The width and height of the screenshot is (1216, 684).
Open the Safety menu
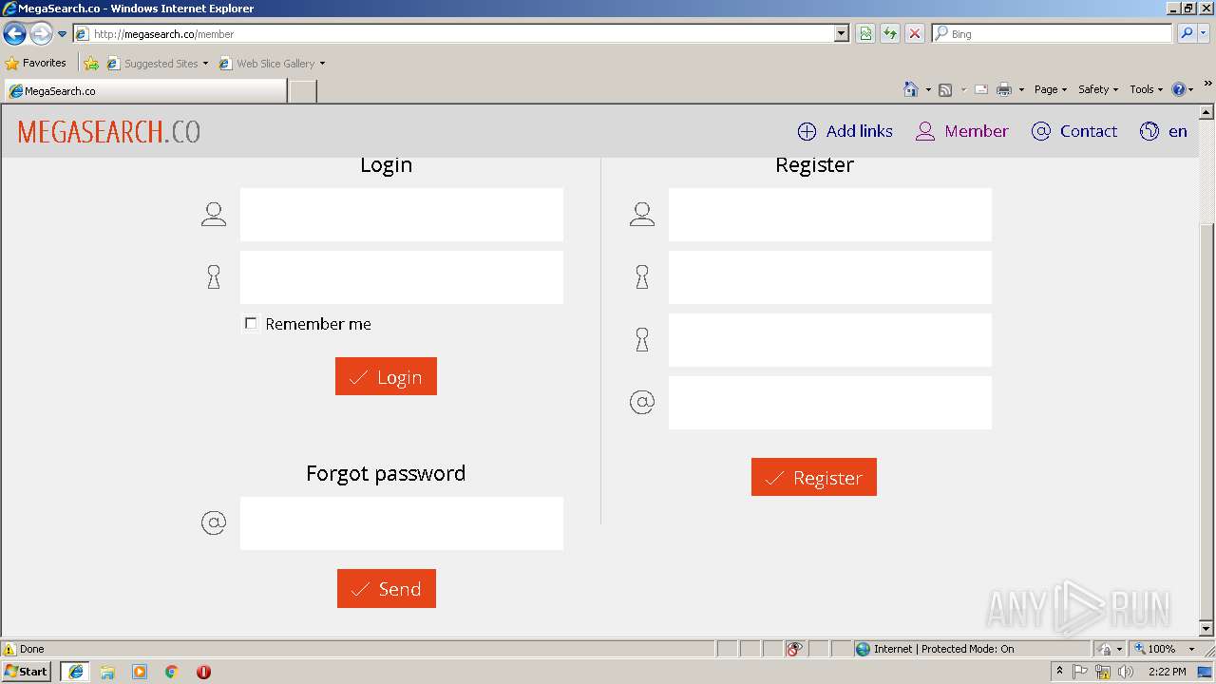(1098, 89)
